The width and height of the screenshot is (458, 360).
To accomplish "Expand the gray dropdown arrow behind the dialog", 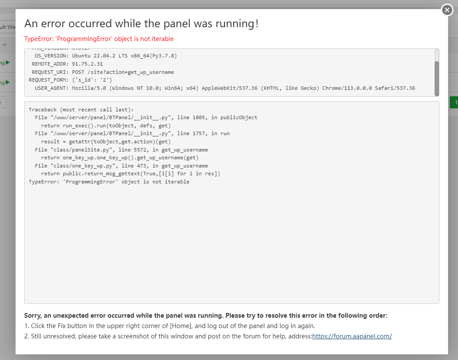I will coord(5,45).
